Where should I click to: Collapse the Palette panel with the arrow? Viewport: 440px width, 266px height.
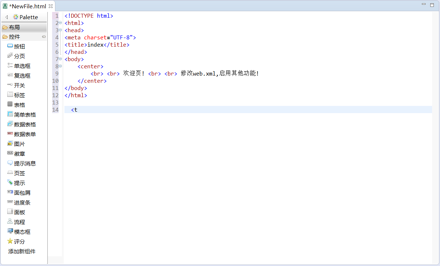7,17
